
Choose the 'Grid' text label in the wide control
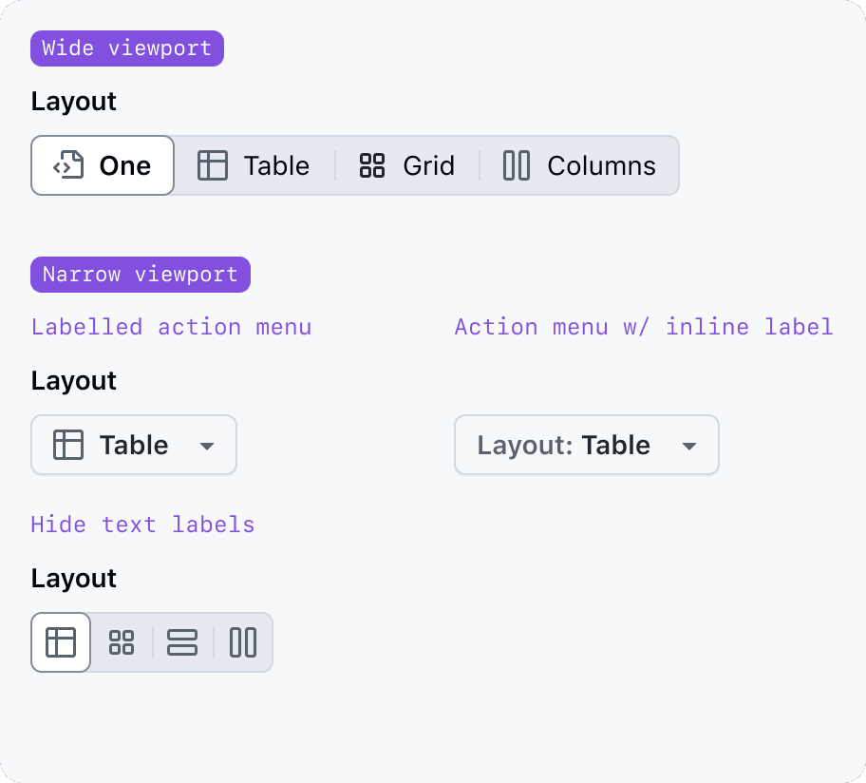tap(429, 165)
